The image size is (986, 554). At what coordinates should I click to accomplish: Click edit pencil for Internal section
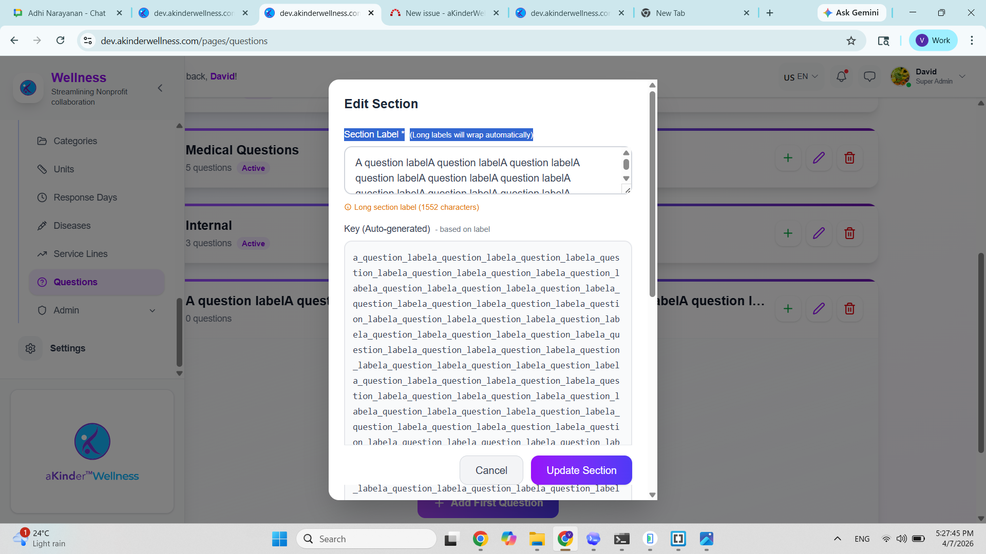(819, 233)
